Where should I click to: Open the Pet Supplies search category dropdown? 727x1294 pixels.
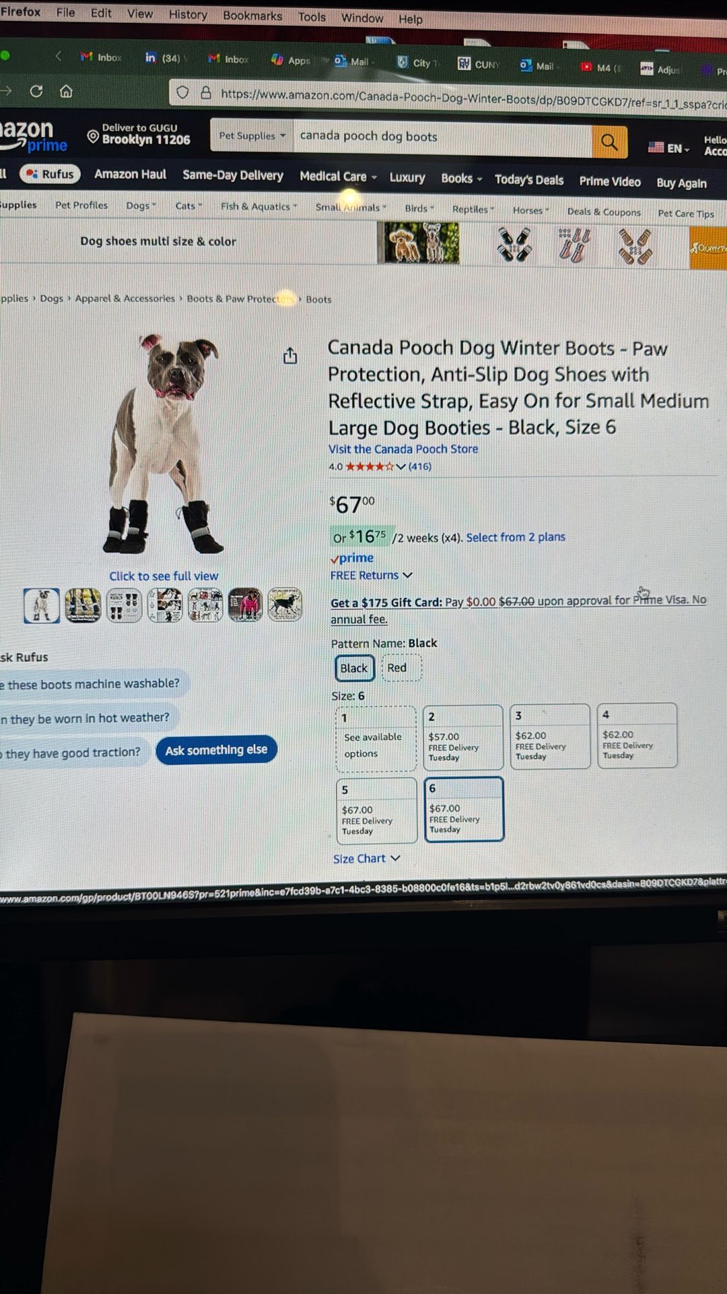(x=252, y=135)
